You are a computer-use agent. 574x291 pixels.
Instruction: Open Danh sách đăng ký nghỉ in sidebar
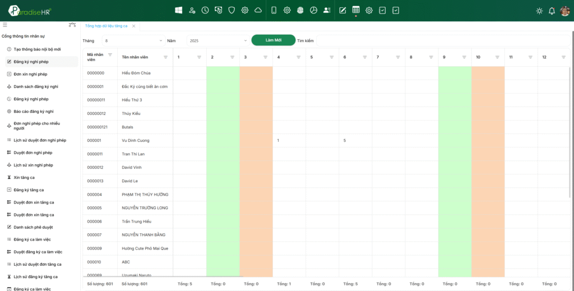coord(36,86)
